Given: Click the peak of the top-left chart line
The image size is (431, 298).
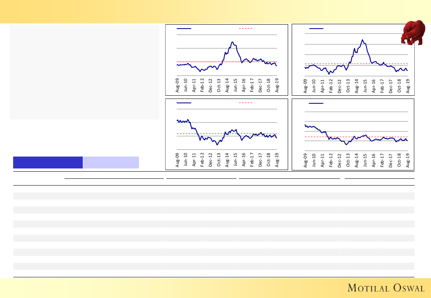Looking at the screenshot, I should [x=232, y=42].
